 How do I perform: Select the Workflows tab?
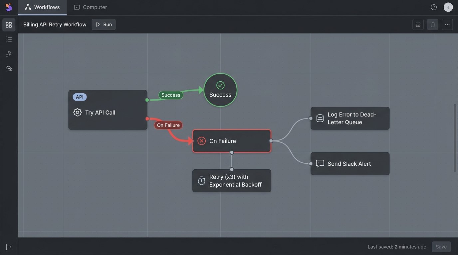(42, 7)
